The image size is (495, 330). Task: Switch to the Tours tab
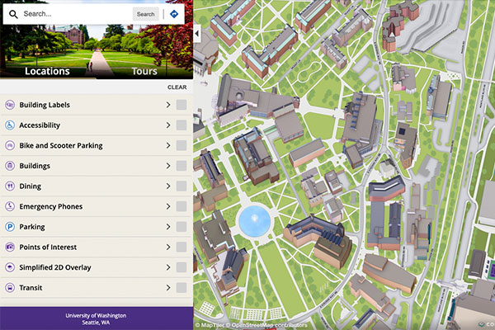144,71
